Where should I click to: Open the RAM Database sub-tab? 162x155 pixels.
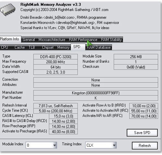99,47
